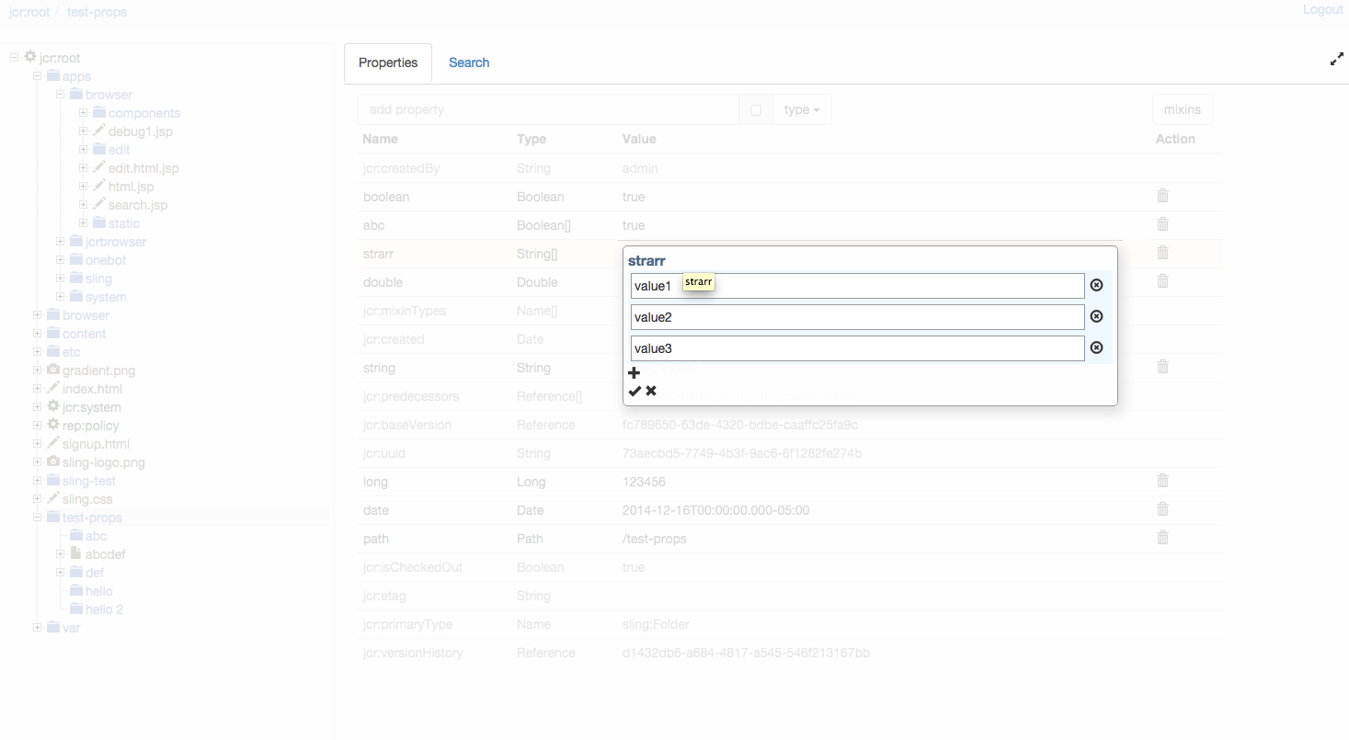Switch to the Properties tab
1349x740 pixels.
388,63
